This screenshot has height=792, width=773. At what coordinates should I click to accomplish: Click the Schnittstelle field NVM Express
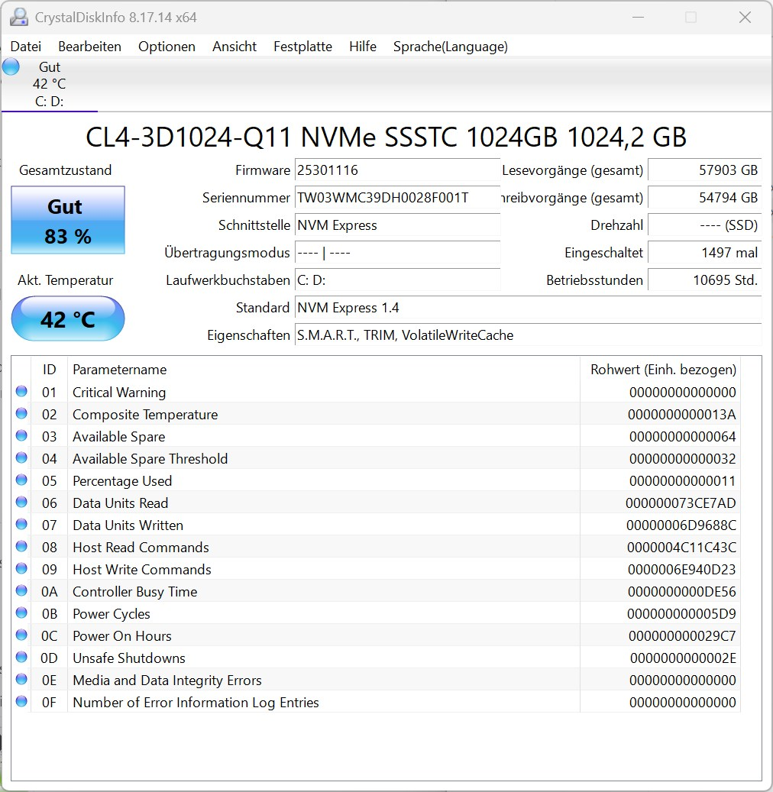point(398,225)
